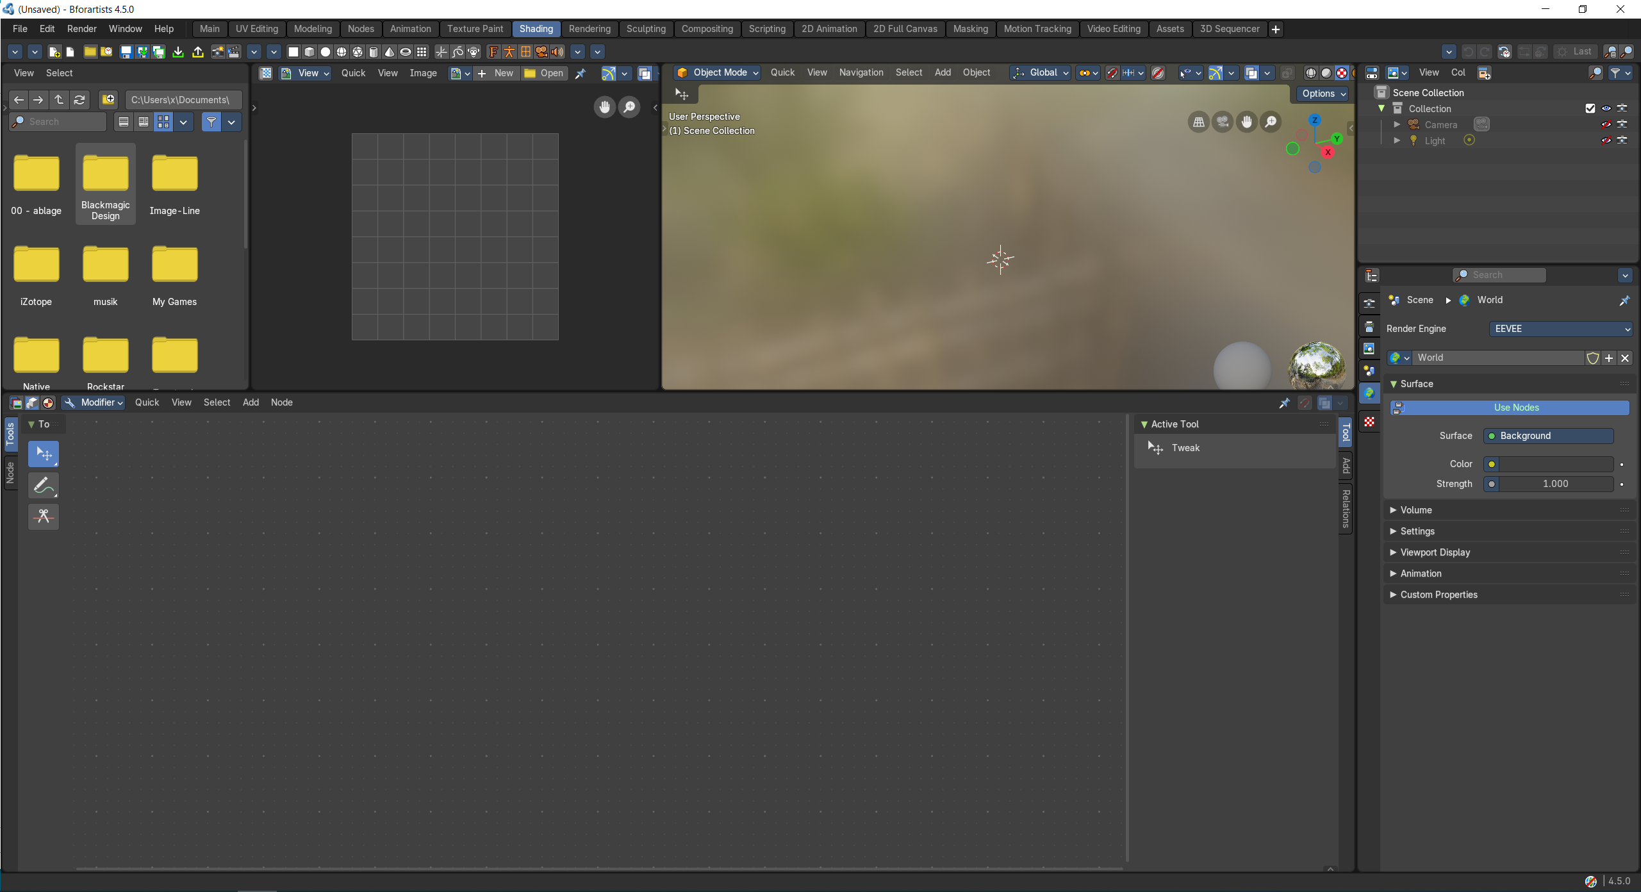
Task: Click the zoom magnifier in image editor
Action: (x=630, y=107)
